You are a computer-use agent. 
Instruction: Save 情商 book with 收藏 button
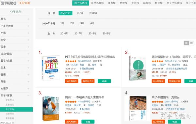(x=88, y=122)
